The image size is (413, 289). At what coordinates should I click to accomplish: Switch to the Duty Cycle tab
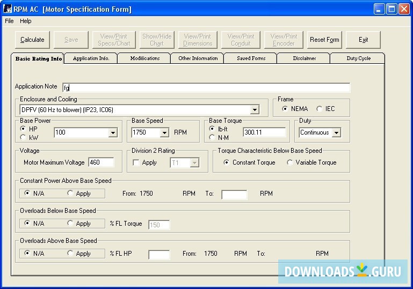(358, 58)
